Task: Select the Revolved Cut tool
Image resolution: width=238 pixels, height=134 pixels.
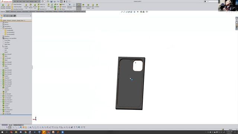Action: point(35,6)
